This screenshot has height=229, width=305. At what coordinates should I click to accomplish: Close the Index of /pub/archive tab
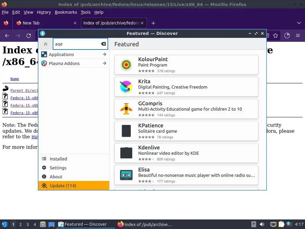[x=142, y=23]
